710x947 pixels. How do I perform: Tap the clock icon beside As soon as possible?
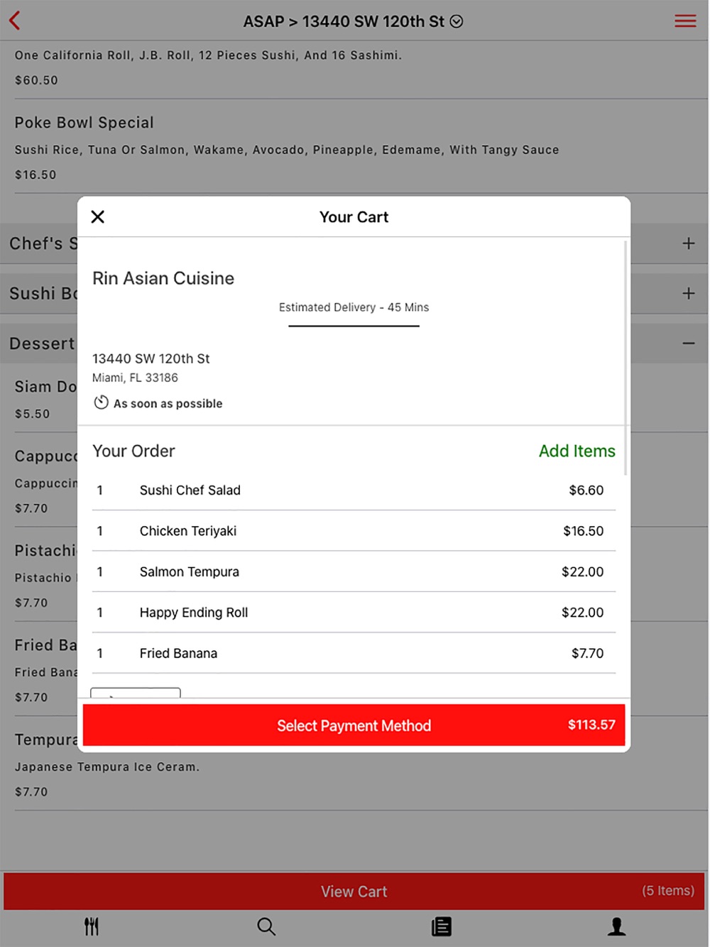101,403
